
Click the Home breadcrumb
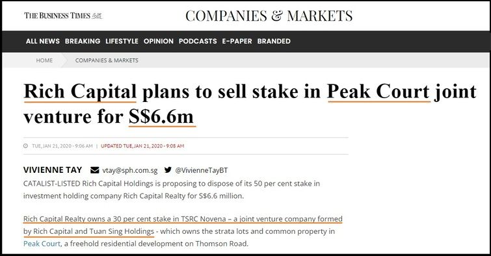pos(44,60)
